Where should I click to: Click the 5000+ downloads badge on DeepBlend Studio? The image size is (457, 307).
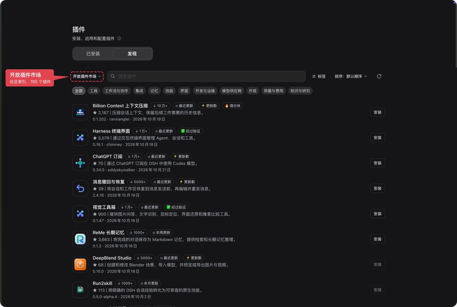(x=144, y=258)
